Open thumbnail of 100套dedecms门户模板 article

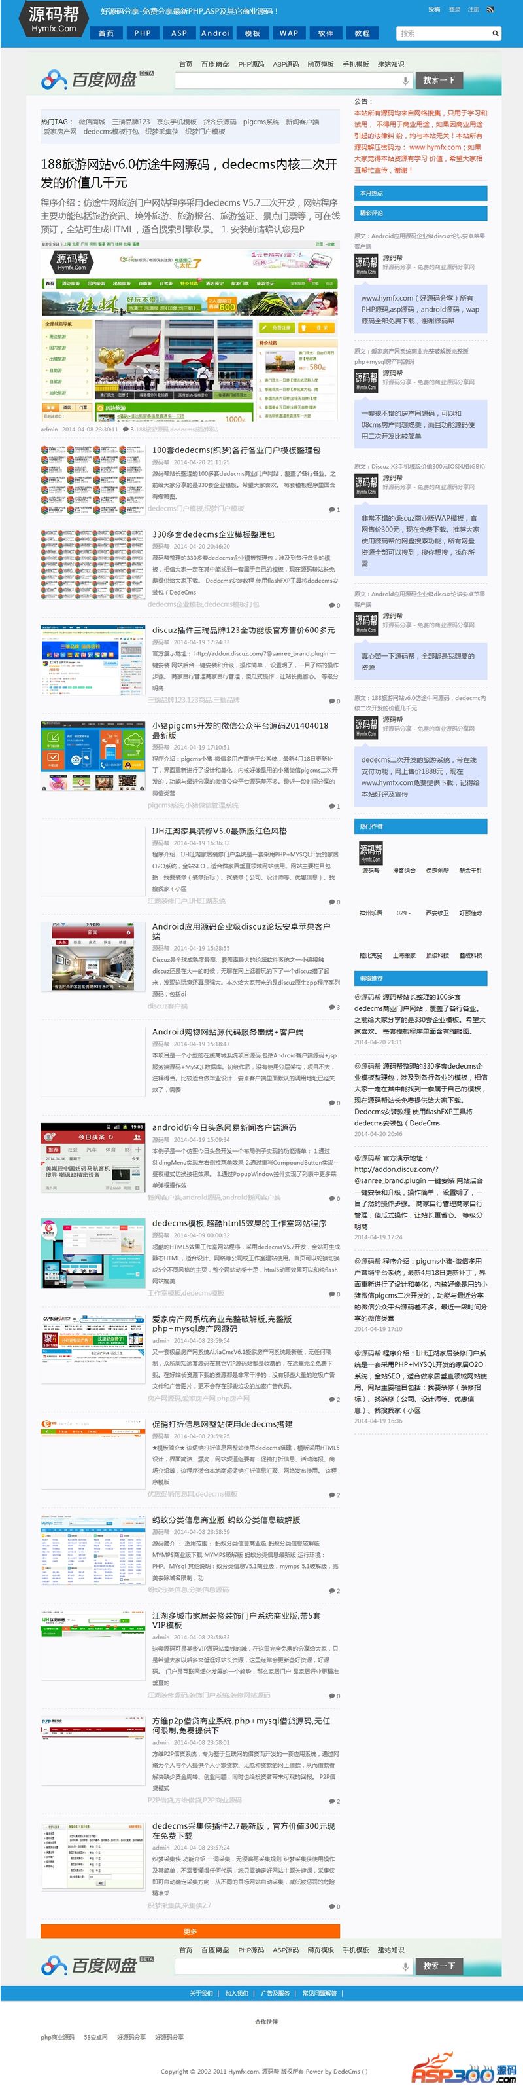point(92,479)
